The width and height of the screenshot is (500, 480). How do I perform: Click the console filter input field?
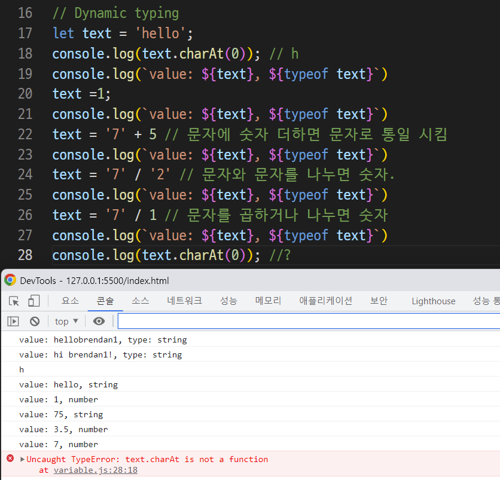coord(309,321)
